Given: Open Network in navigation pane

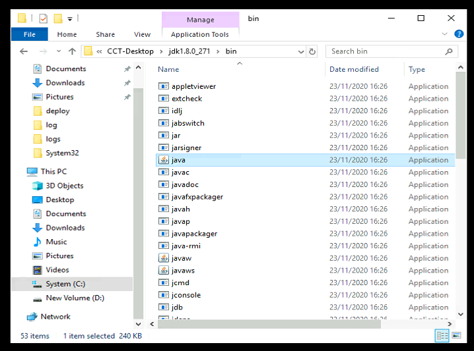Looking at the screenshot, I should pos(55,317).
